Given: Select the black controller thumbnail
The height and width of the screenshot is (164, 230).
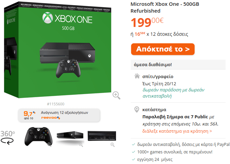Looking at the screenshot, I should pyautogui.click(x=38, y=136).
